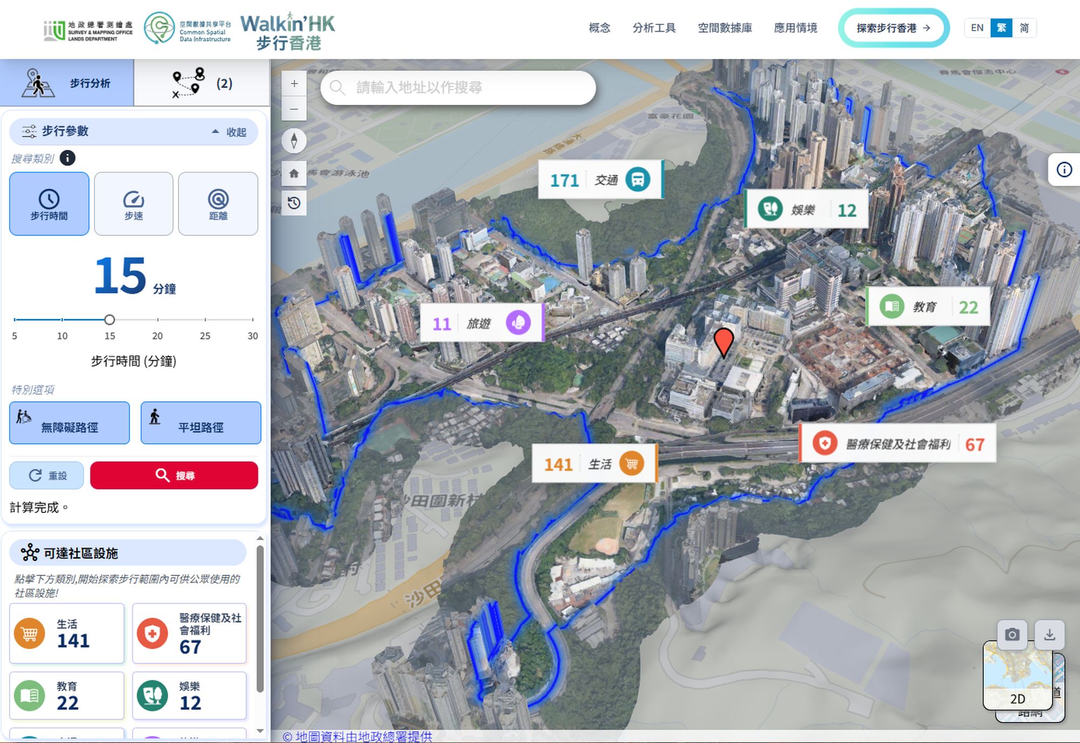Click the address search input field

(x=458, y=87)
